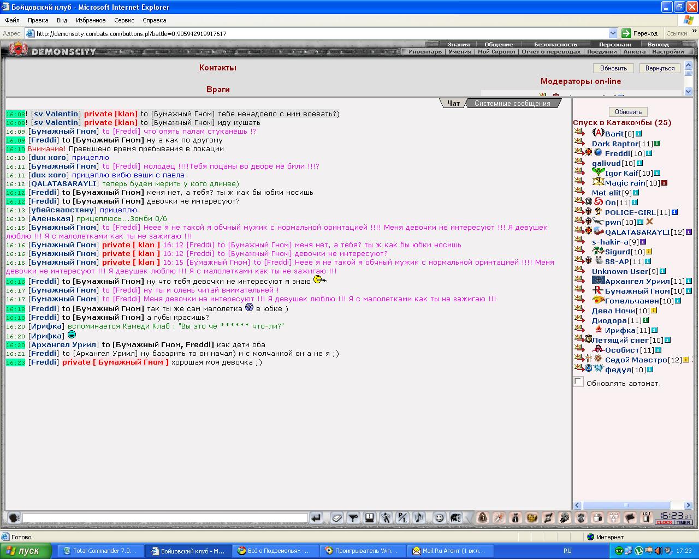
Task: Switch to the Чат tab
Action: pos(453,103)
